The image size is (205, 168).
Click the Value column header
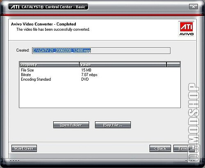[123, 65]
